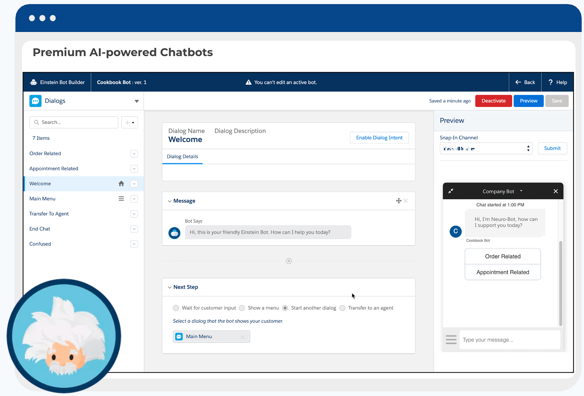
Task: Open the chat menu hamburger icon
Action: 451,339
